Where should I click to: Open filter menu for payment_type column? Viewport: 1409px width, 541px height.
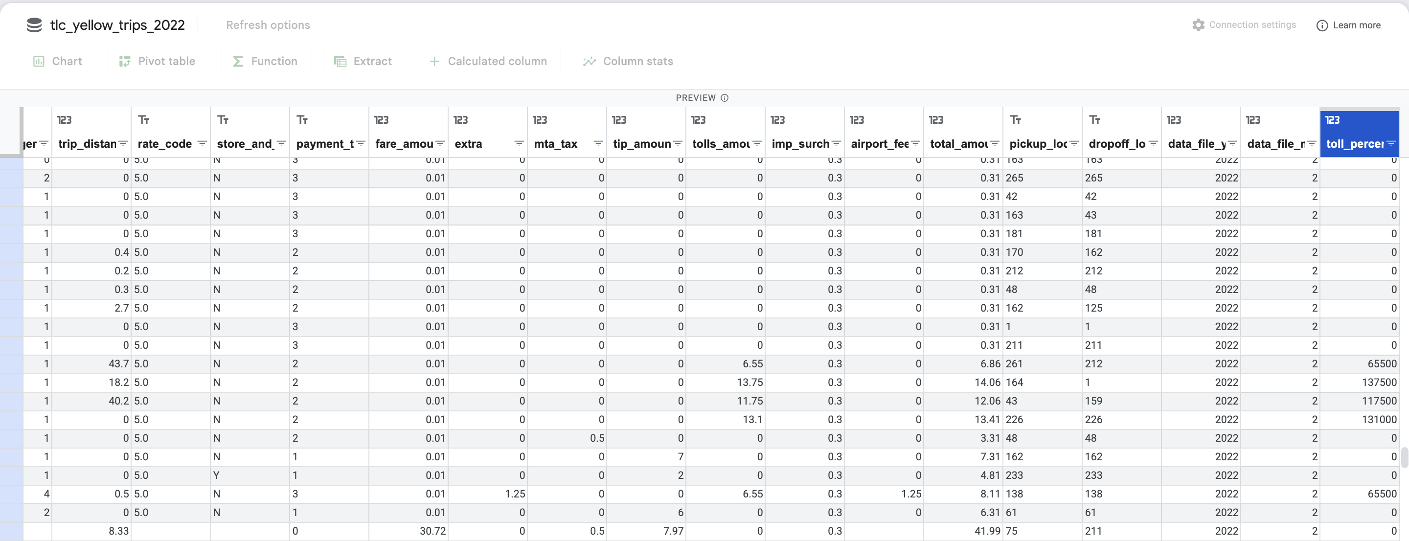click(361, 144)
